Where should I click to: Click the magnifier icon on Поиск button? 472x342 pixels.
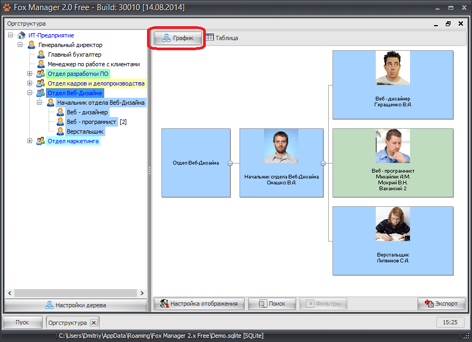pyautogui.click(x=262, y=304)
